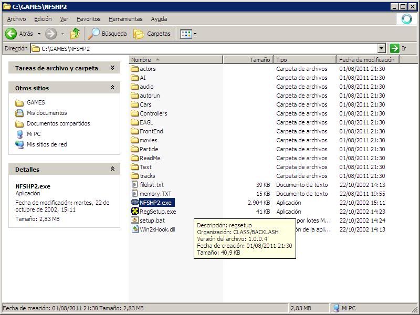This screenshot has height=315, width=420.
Task: Open the Búsqueda search magnifier
Action: point(93,34)
